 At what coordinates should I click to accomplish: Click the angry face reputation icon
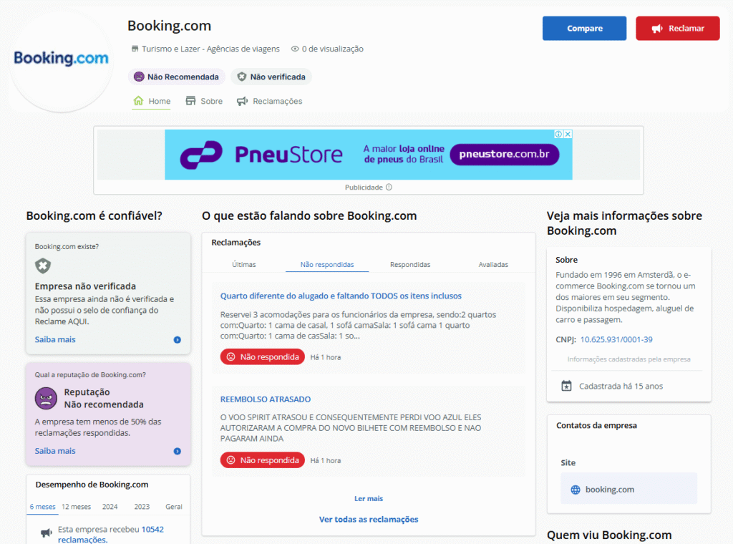click(x=46, y=398)
